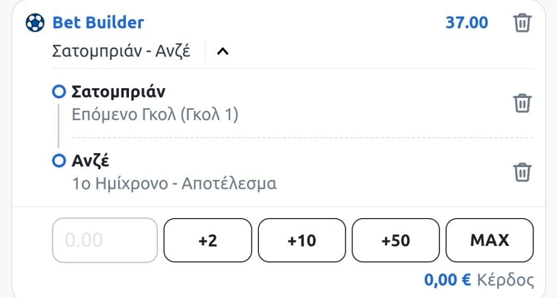This screenshot has width=557, height=298.
Task: Click the circle marker beside Σατομπριάν
Action: point(58,92)
